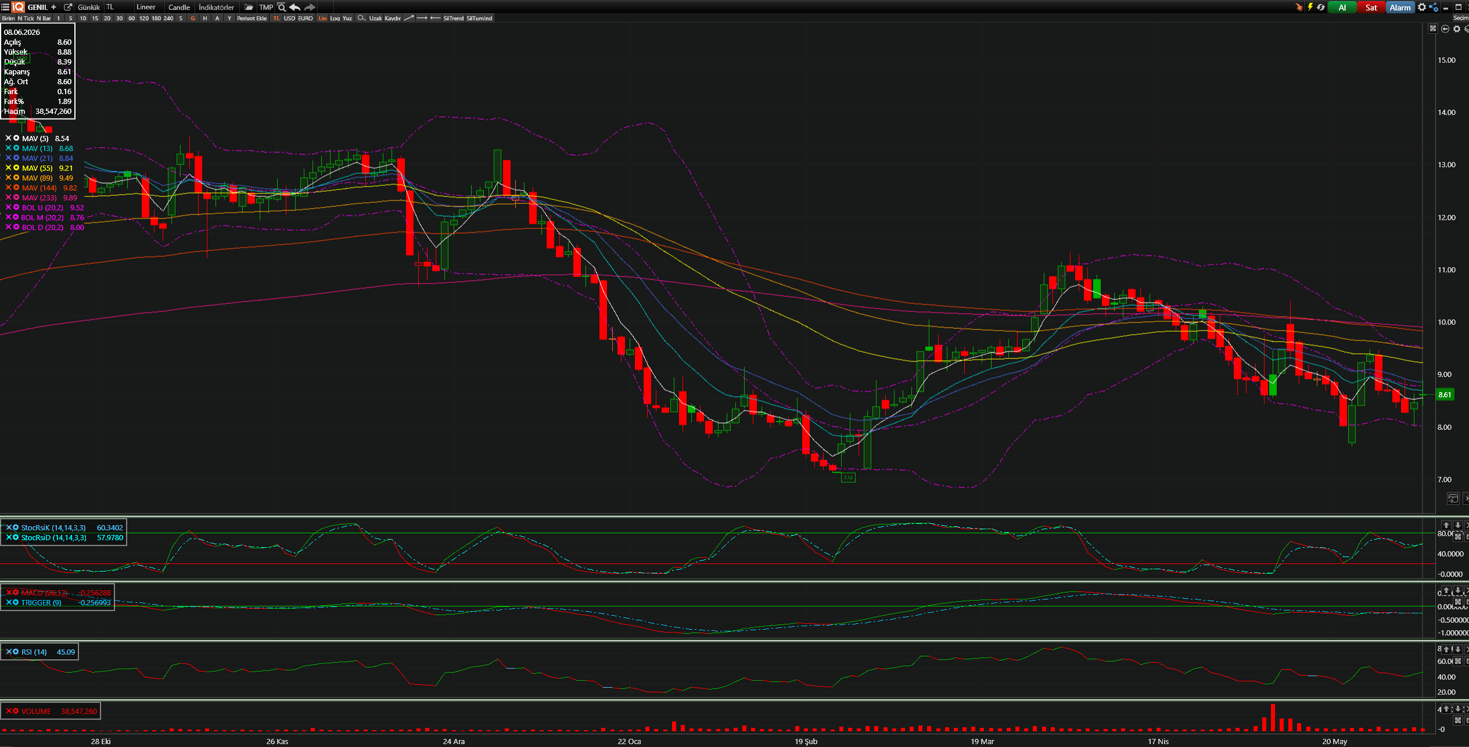Remove the MAV (5) indicator
1469x747 pixels.
click(x=8, y=138)
